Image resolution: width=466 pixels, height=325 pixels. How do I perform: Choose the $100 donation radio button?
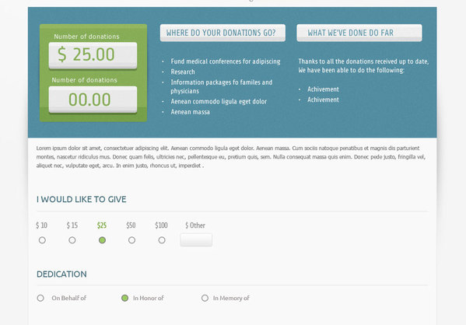162,240
